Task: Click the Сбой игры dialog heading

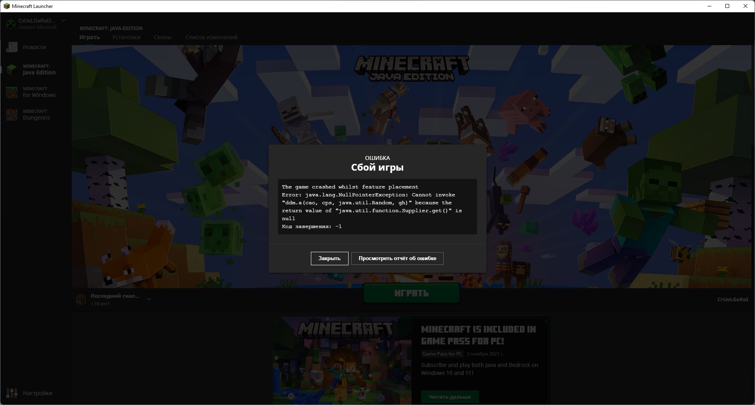Action: click(x=377, y=167)
